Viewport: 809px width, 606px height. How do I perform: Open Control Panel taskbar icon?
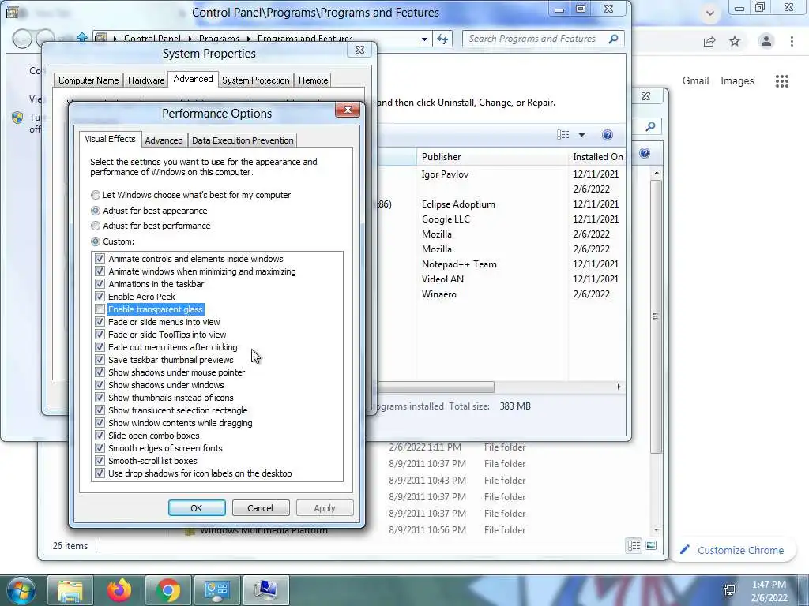pyautogui.click(x=216, y=590)
